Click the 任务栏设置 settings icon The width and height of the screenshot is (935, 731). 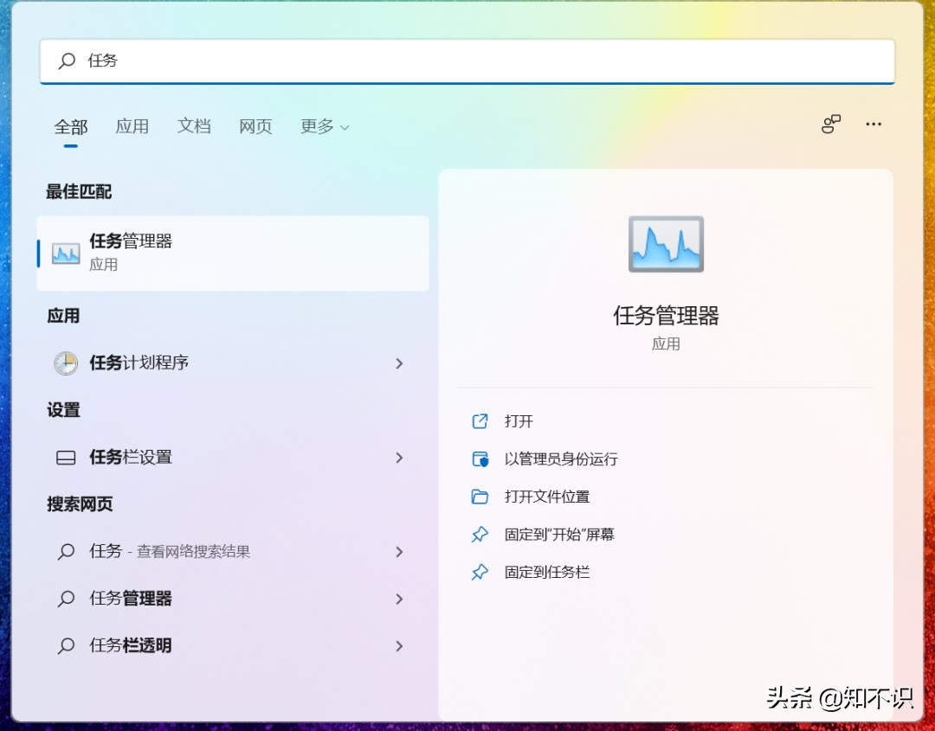pyautogui.click(x=64, y=458)
